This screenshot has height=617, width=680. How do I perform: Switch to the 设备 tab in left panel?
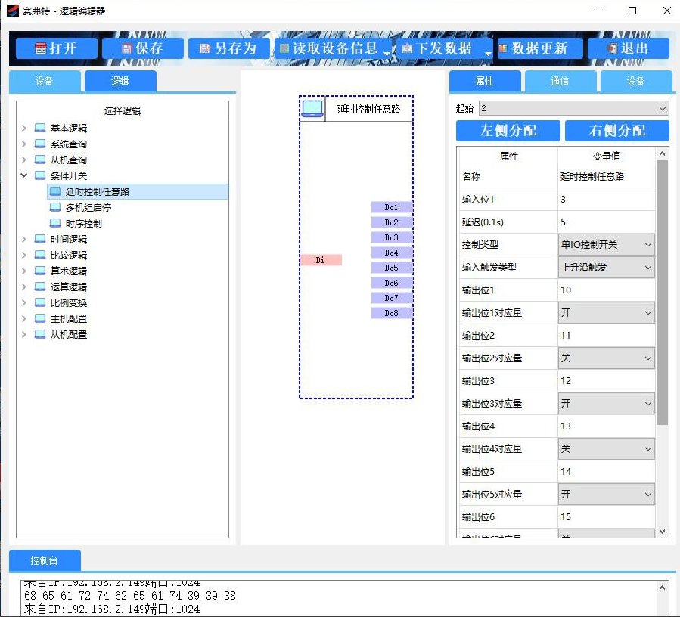tap(45, 81)
